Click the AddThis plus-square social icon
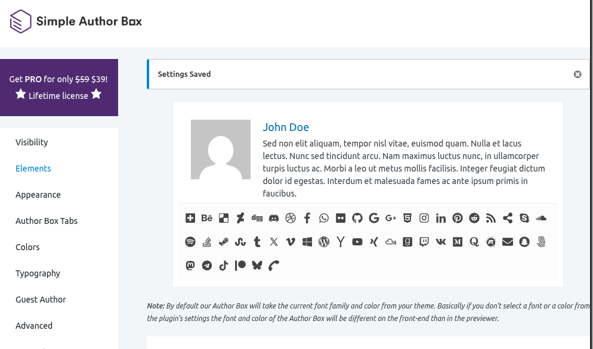The width and height of the screenshot is (593, 349). (190, 218)
